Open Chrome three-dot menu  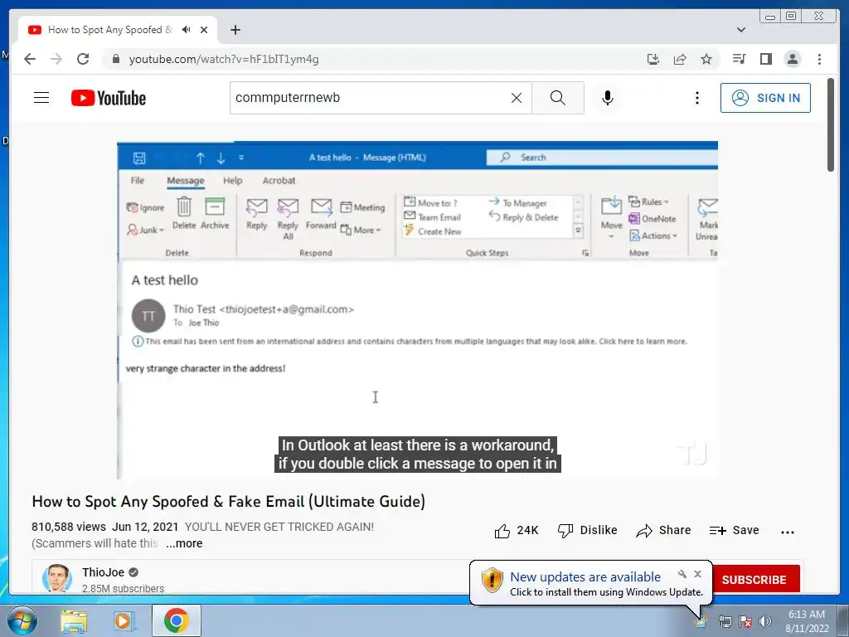(819, 59)
